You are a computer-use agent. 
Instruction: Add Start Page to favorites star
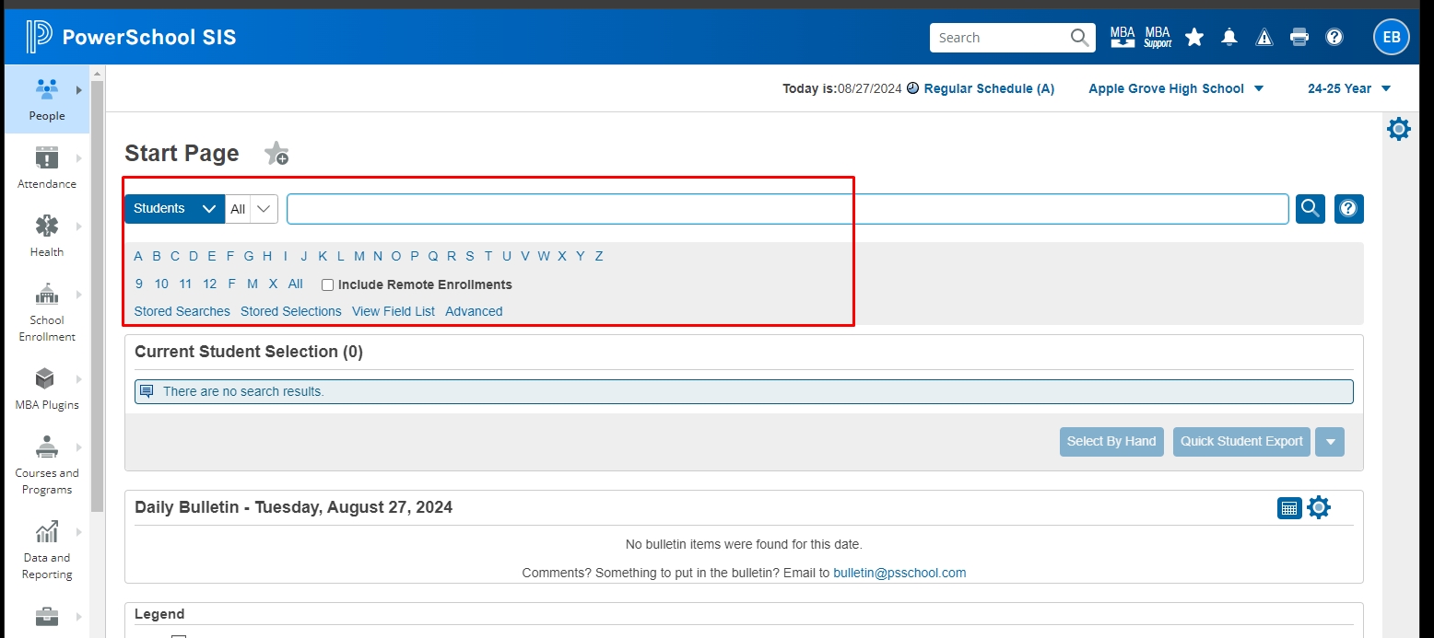tap(276, 154)
